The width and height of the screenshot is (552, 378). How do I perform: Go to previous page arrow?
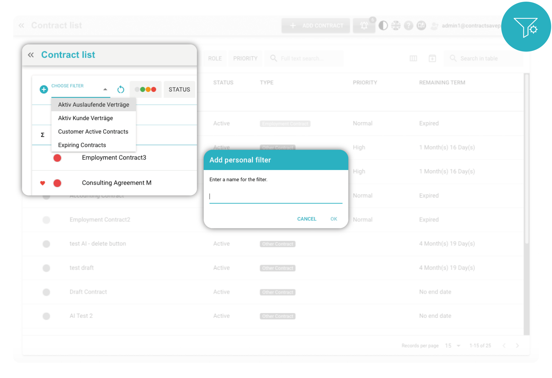coord(504,346)
